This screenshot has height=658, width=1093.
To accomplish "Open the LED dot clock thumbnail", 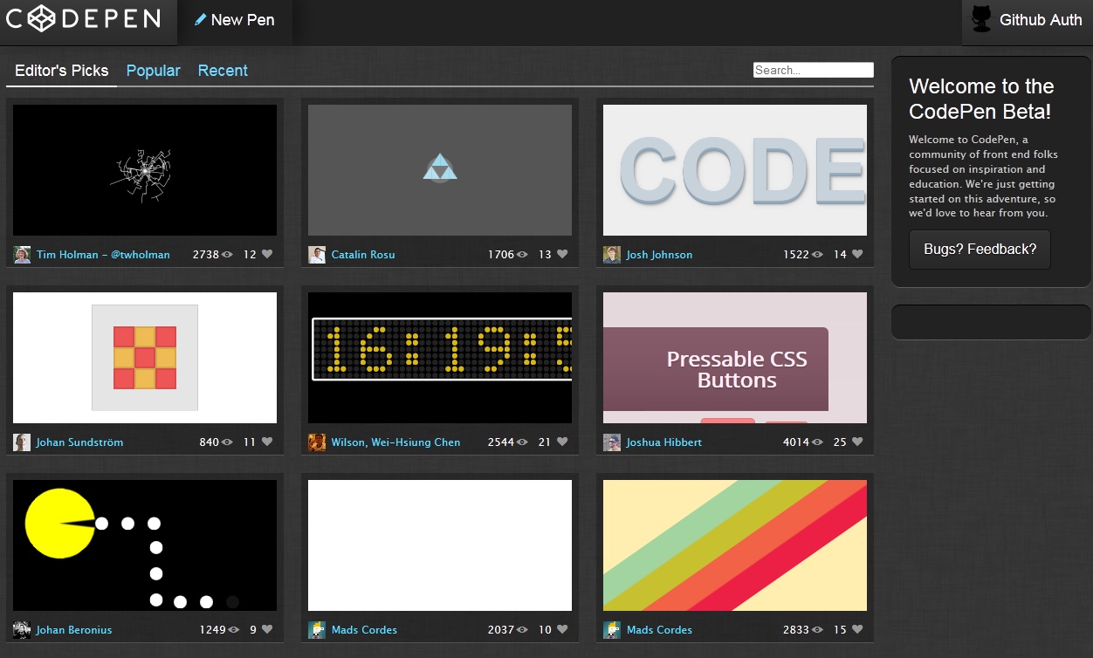I will (440, 358).
